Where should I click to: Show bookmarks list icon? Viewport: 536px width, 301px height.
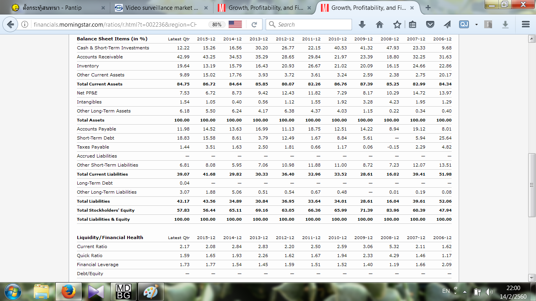click(x=412, y=24)
